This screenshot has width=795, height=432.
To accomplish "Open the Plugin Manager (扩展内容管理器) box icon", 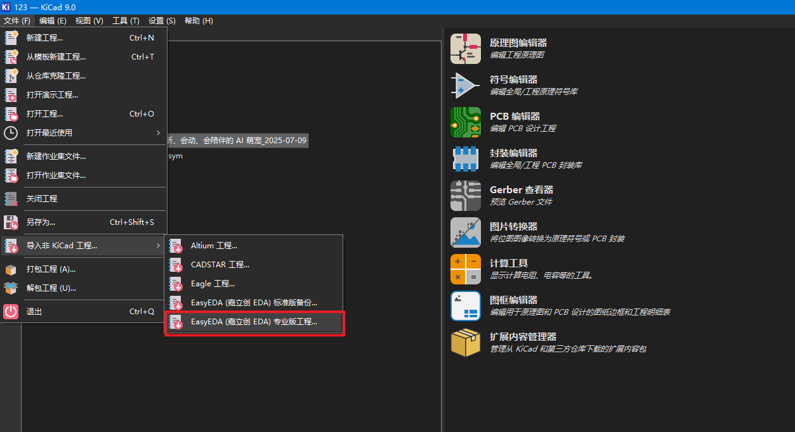I will coord(466,343).
